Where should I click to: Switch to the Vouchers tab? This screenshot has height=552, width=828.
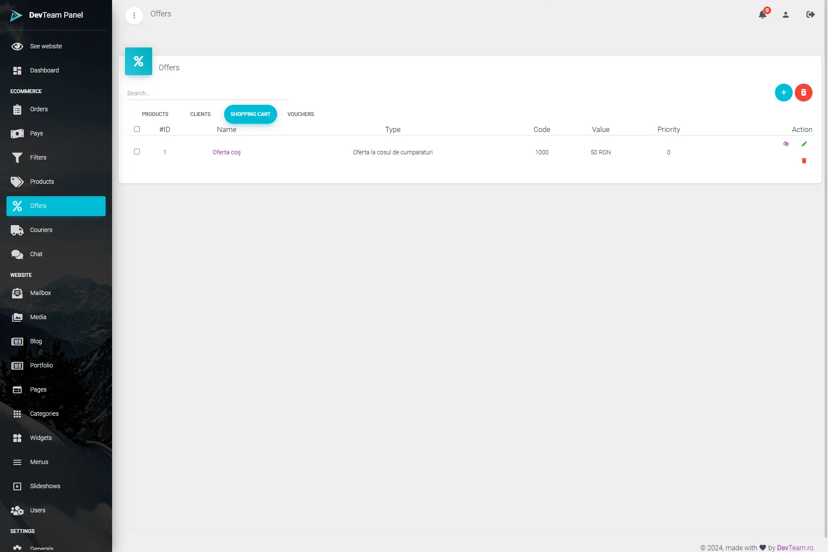(x=300, y=114)
